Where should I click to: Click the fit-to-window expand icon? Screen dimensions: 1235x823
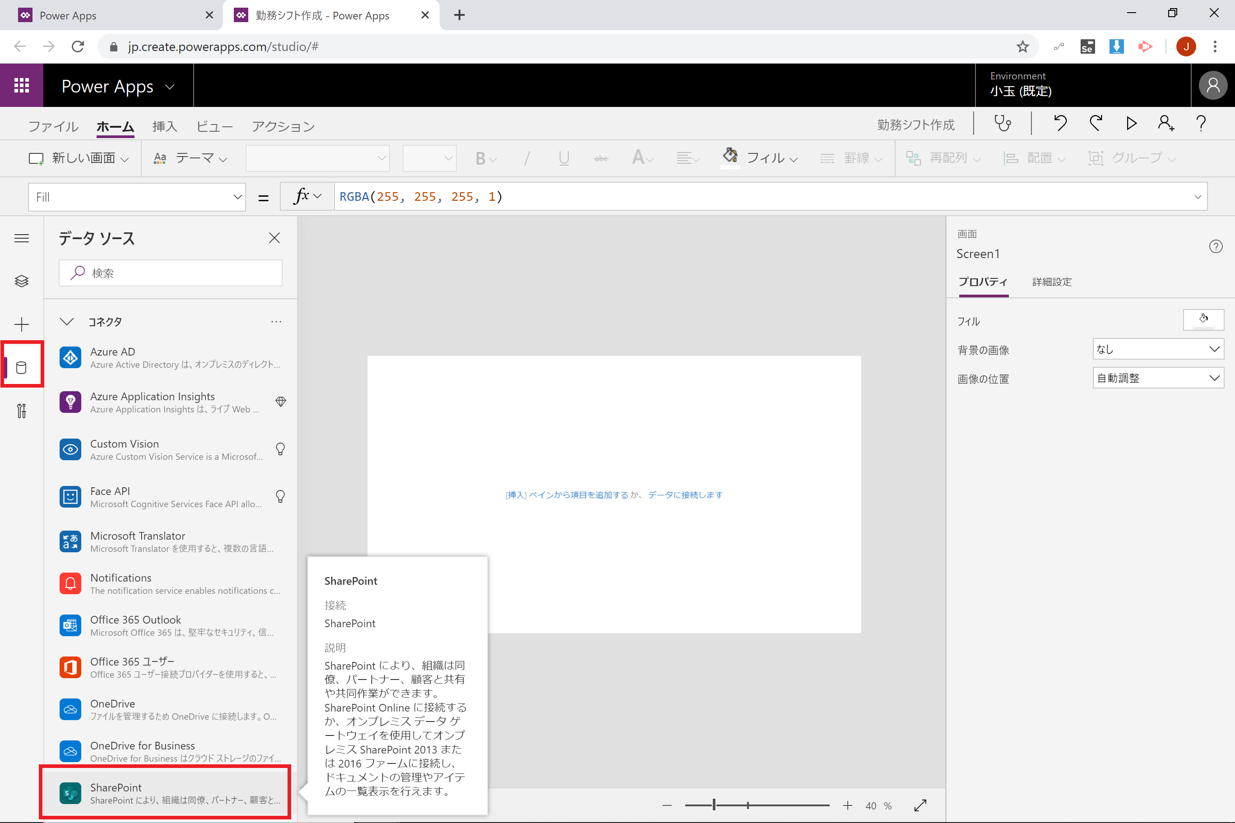(x=920, y=805)
